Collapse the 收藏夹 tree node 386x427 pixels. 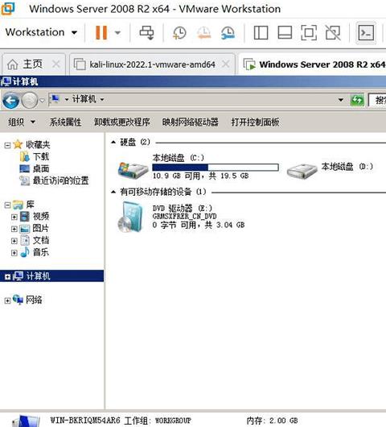click(x=7, y=145)
